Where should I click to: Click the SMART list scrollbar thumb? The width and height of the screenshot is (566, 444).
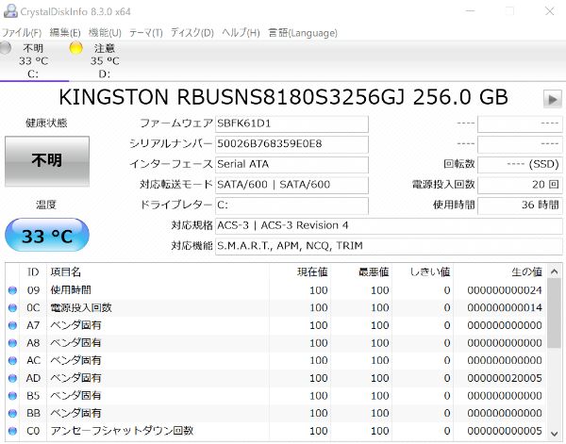(555, 313)
